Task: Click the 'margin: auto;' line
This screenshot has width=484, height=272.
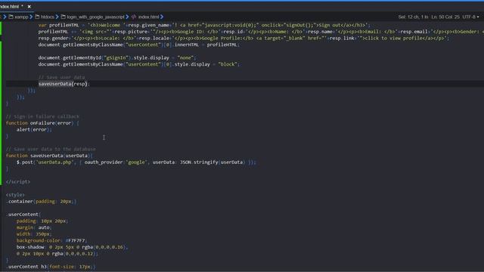Action: click(34, 227)
